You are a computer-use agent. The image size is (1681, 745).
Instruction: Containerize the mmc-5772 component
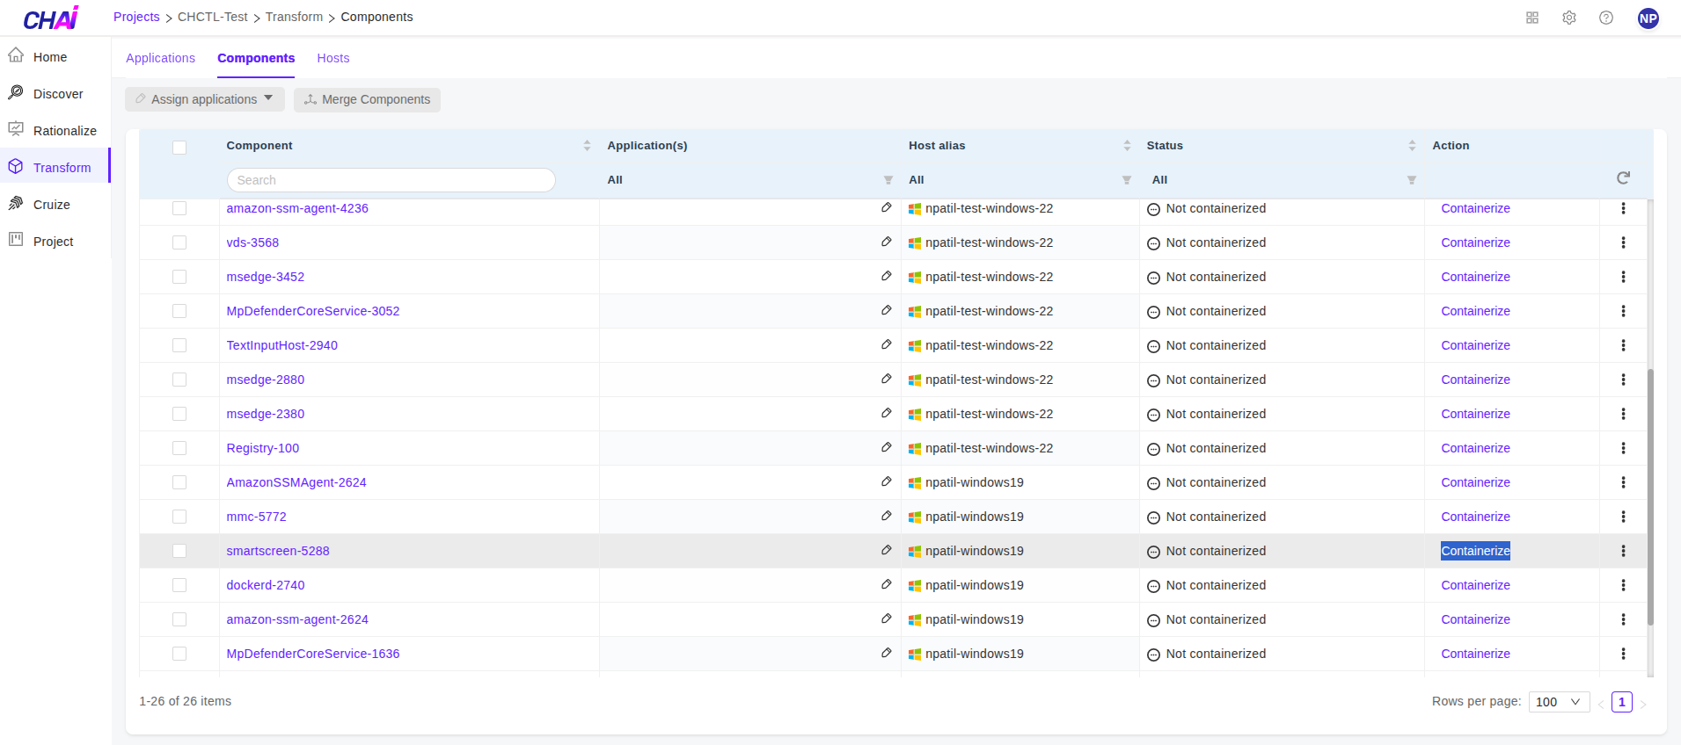(1475, 517)
